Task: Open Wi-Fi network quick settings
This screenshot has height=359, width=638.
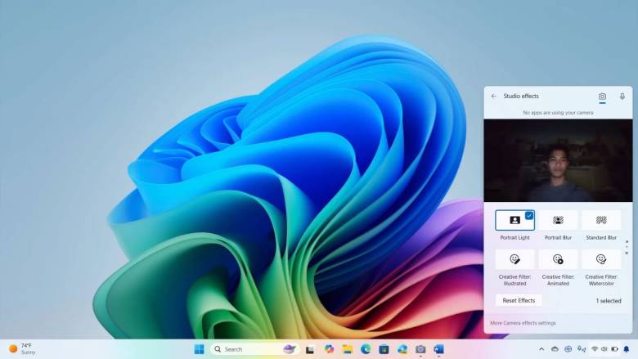Action: coord(595,349)
